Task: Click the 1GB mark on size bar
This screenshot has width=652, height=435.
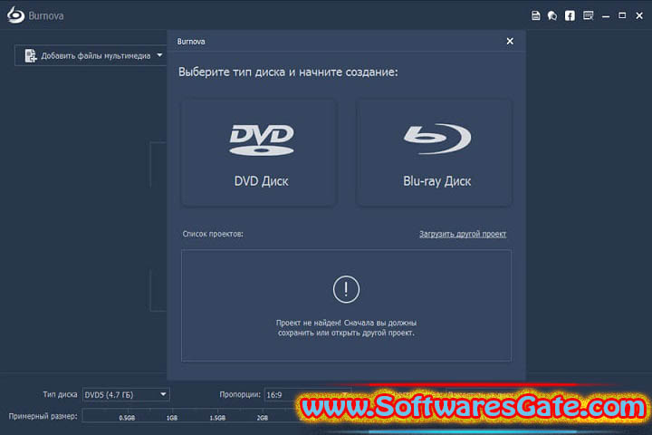Action: click(172, 418)
